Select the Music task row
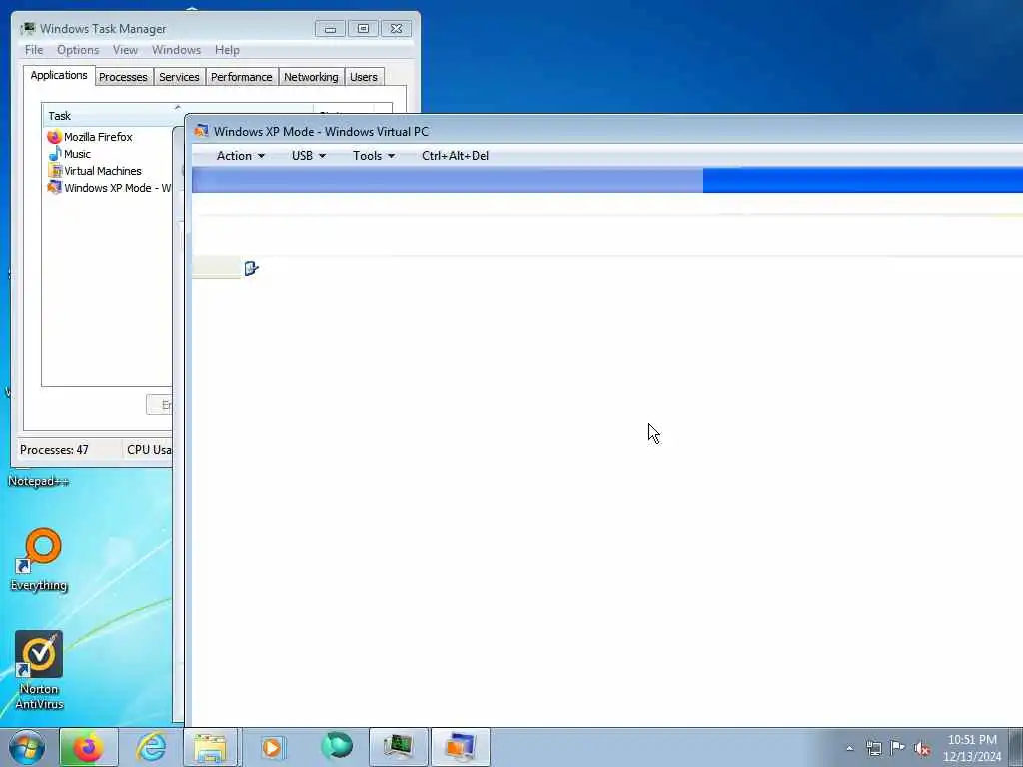 tap(108, 153)
